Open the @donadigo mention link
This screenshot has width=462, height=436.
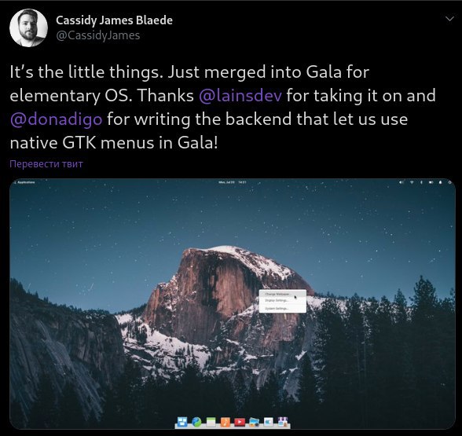point(57,119)
